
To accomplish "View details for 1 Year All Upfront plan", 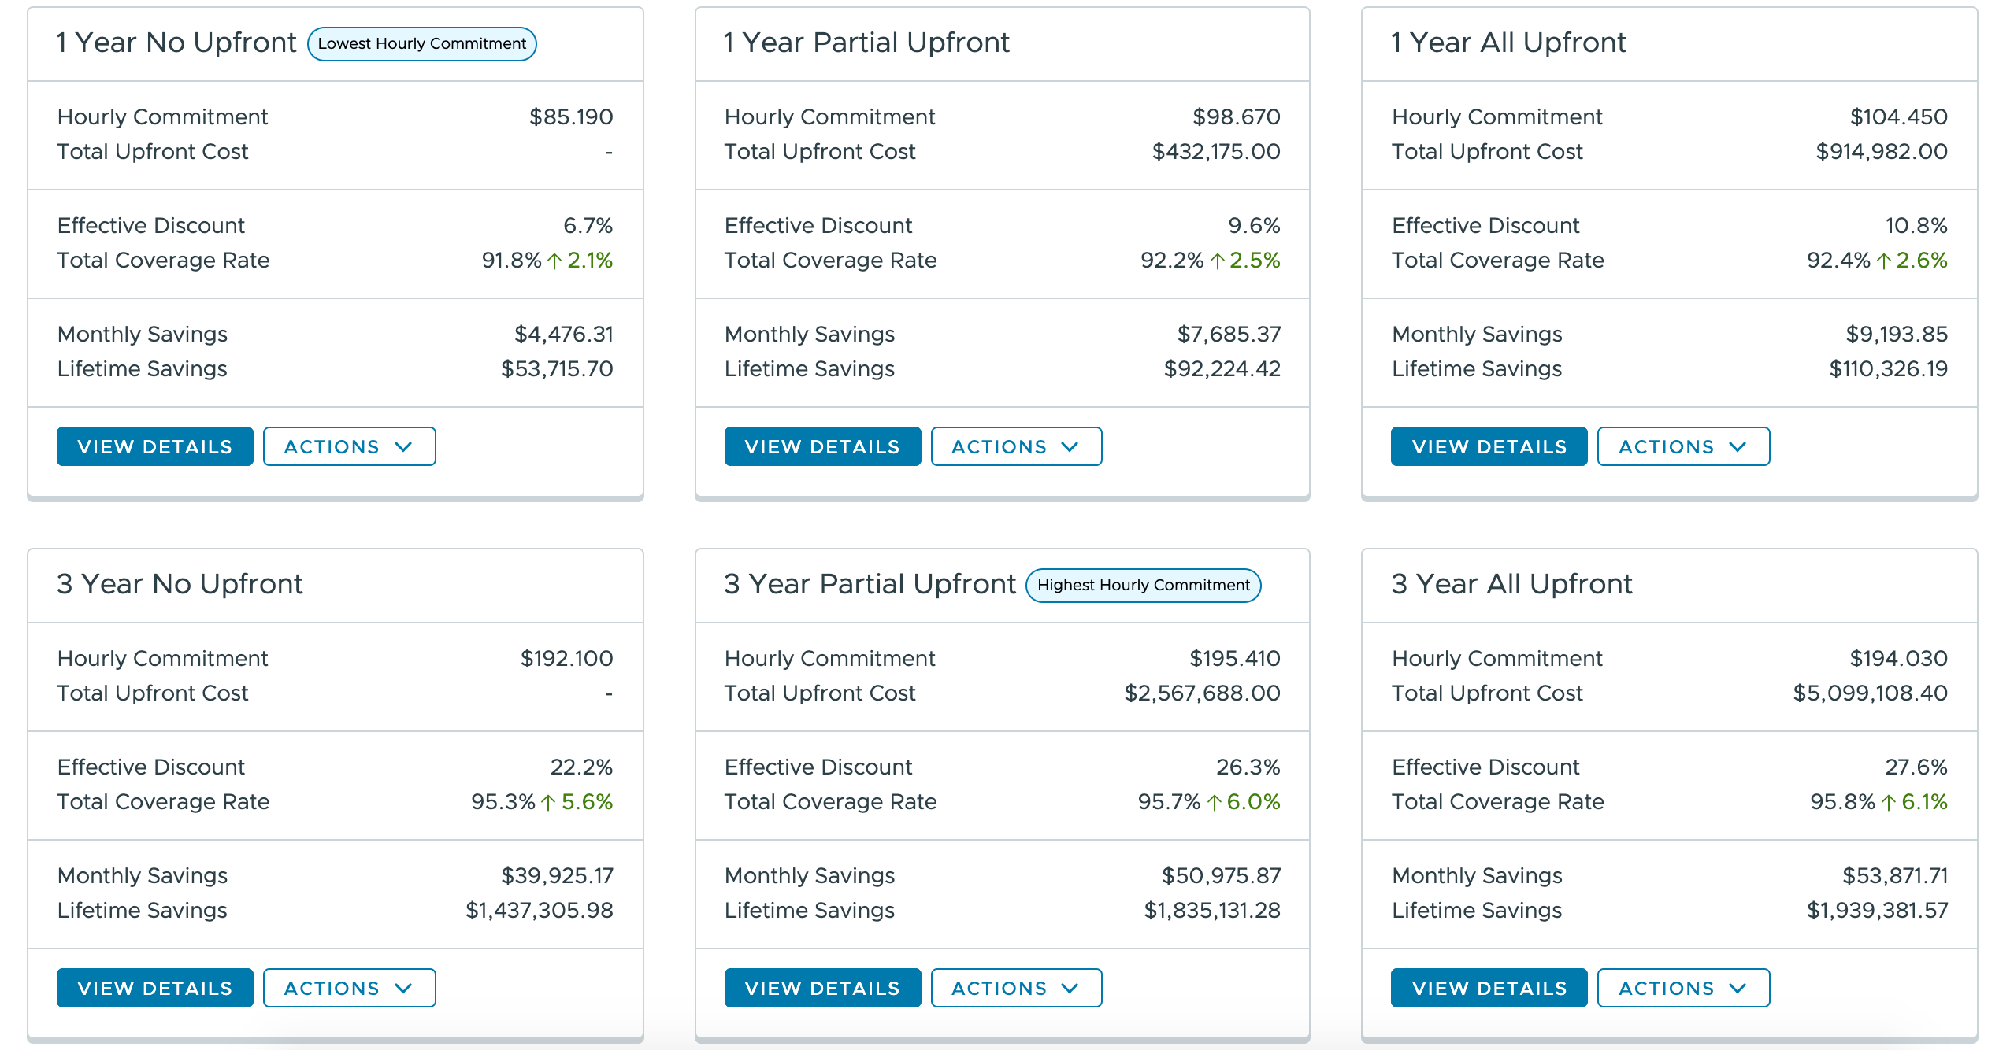I will (x=1489, y=446).
